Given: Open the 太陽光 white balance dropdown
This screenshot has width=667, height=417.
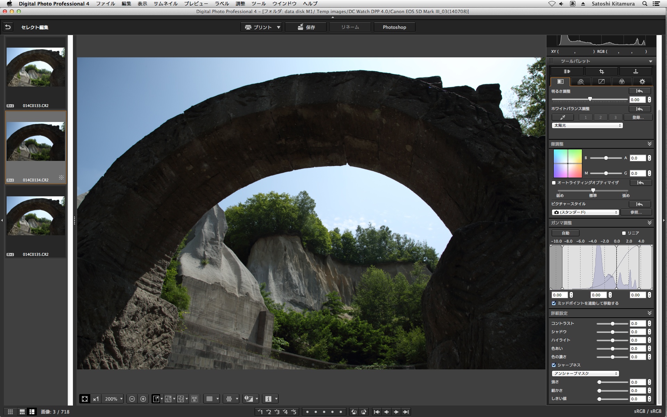Looking at the screenshot, I should [587, 125].
